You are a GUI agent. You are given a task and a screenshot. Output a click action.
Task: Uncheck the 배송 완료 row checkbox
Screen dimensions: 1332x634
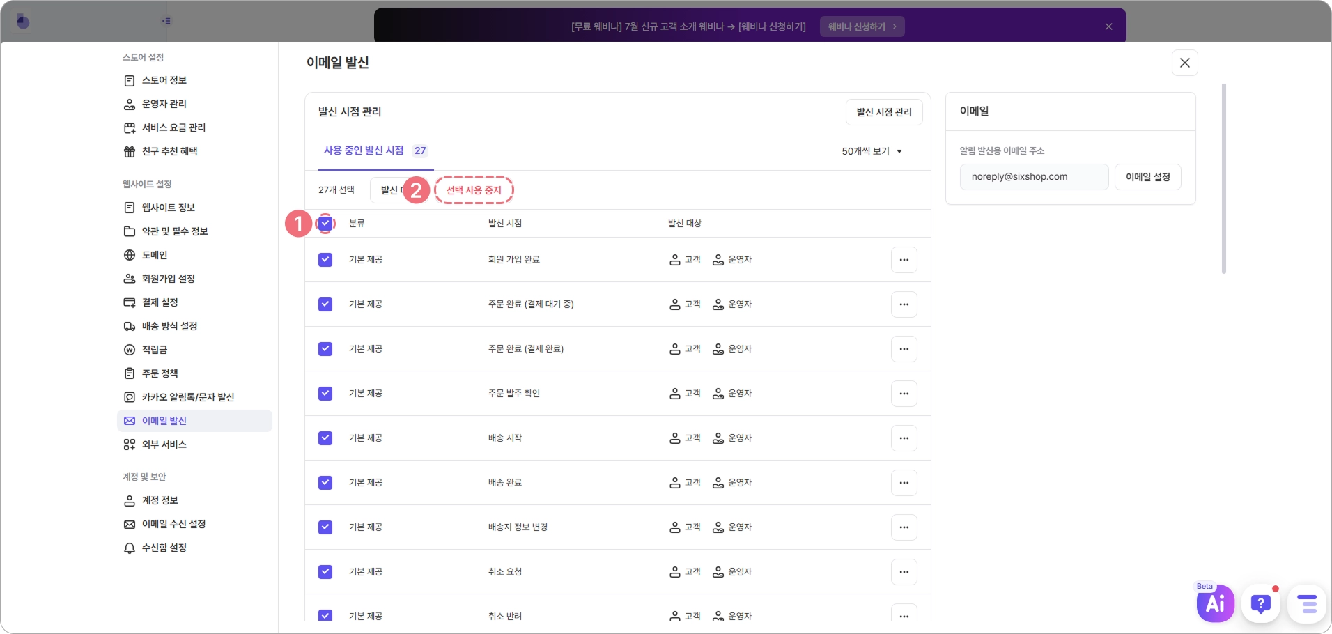(x=325, y=483)
